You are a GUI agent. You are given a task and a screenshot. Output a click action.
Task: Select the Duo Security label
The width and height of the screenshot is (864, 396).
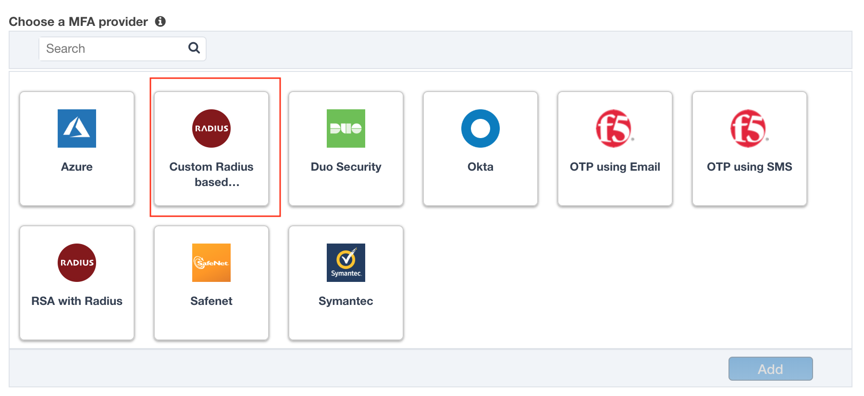pos(346,167)
